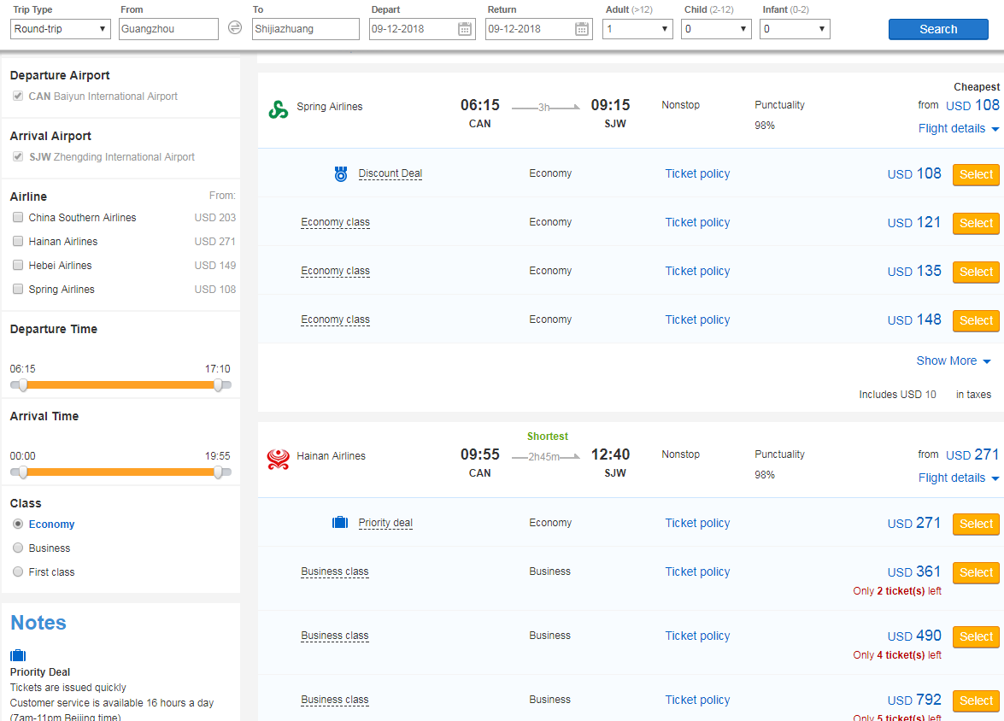Open Ticket policy for USD 271 fare
1004x721 pixels.
click(x=697, y=523)
